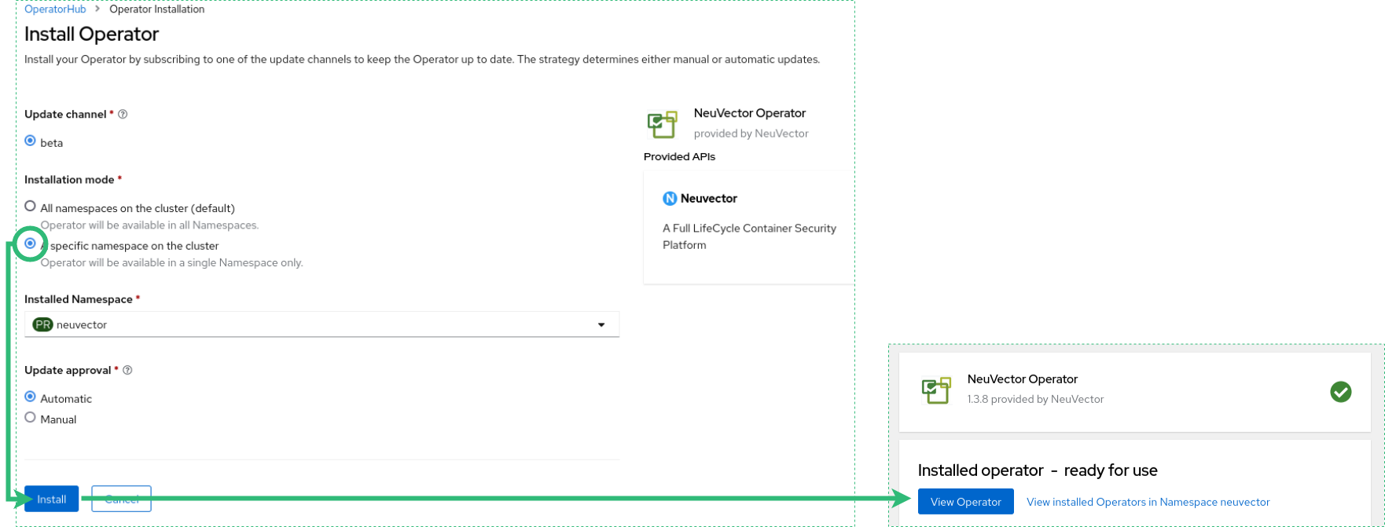Click the NeuVector logo above Provided APIs
The width and height of the screenshot is (1385, 527).
[662, 124]
